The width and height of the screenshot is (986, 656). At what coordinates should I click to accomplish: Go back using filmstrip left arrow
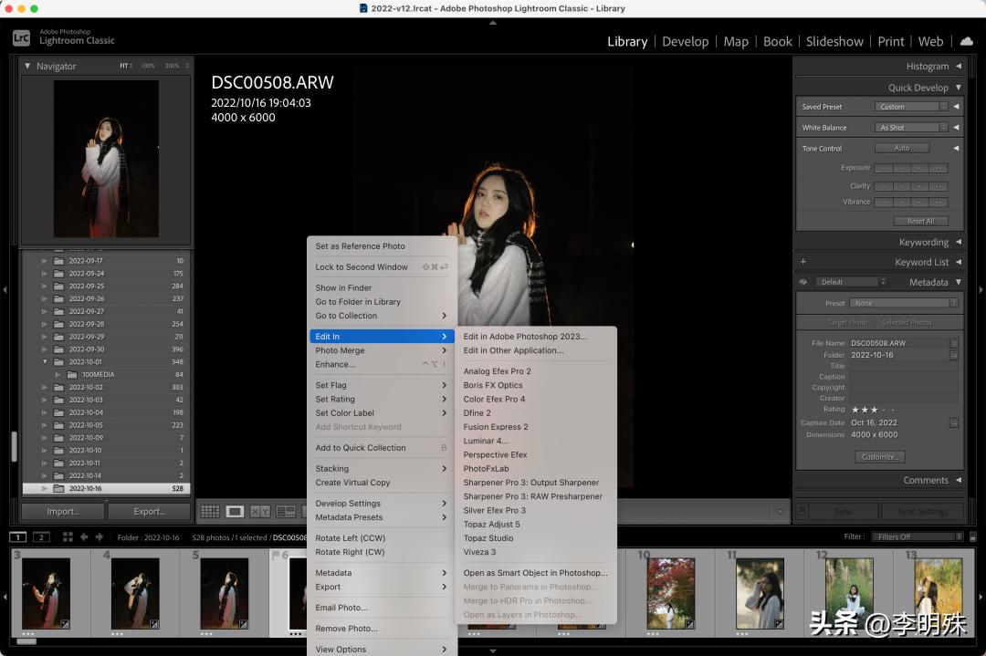point(84,537)
